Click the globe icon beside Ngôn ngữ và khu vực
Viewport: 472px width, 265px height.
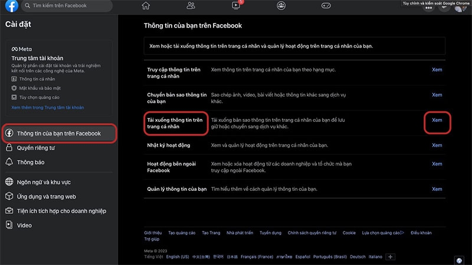9,182
